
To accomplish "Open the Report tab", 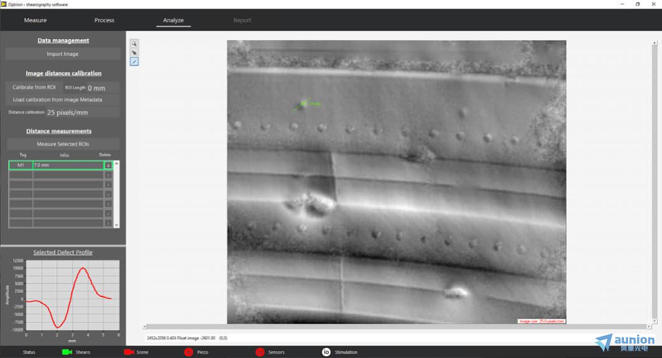I will (x=242, y=20).
